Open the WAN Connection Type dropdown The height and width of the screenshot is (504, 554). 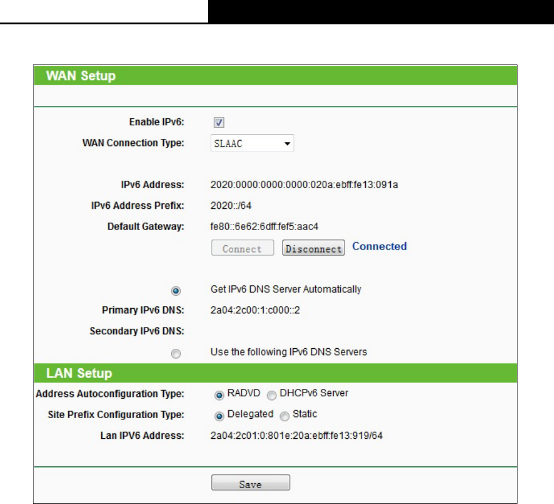pos(252,144)
